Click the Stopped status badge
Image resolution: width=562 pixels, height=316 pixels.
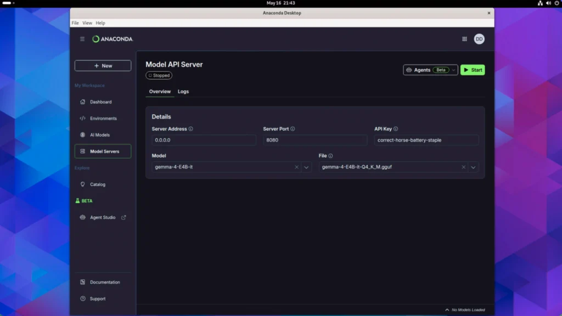click(159, 76)
